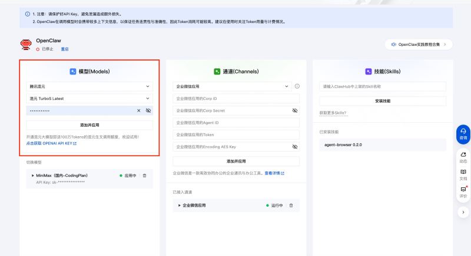Collapse the right sidebar with the arrow button
Viewport: 471px width, 256px height.
click(463, 213)
